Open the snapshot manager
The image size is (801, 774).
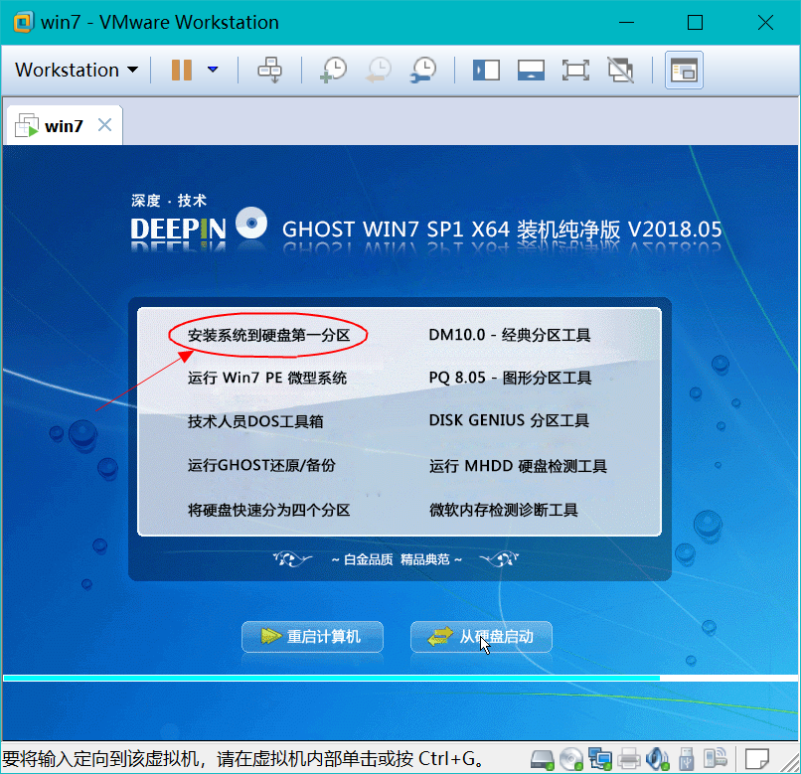tap(423, 70)
